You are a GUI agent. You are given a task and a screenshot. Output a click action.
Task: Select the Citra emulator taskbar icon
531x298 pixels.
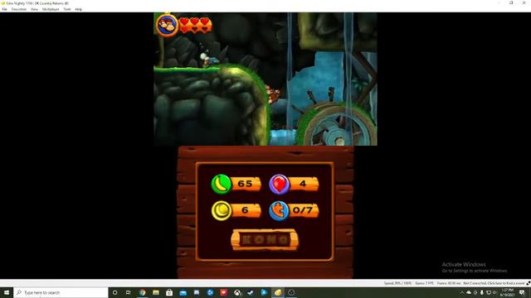(x=278, y=292)
